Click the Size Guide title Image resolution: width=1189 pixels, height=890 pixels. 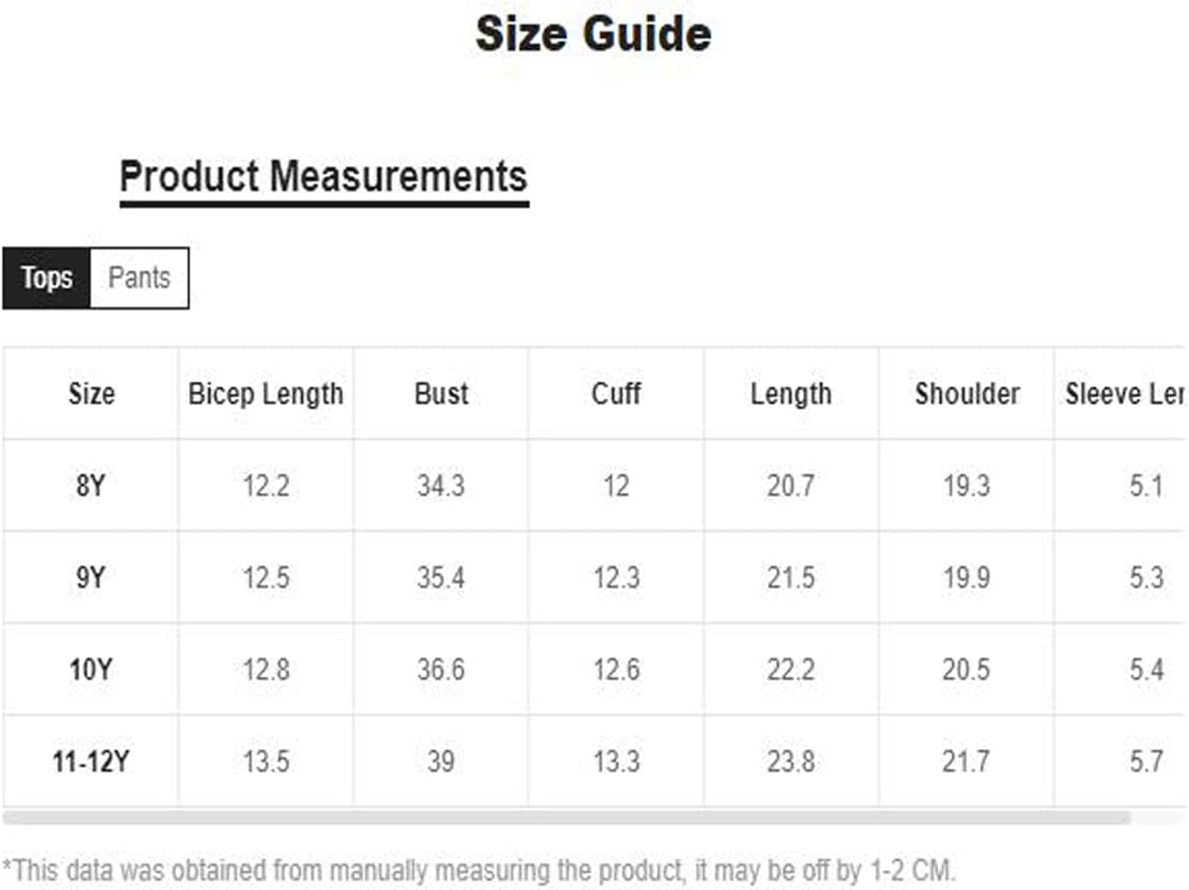(x=593, y=34)
